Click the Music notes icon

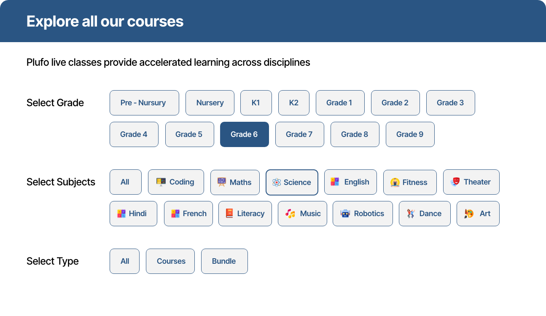point(290,214)
